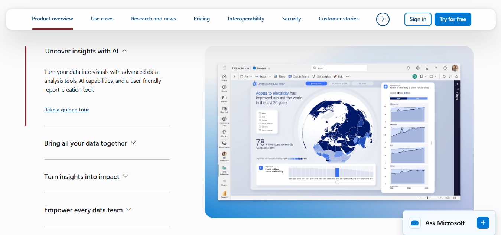Open the Take a guided tour link

pyautogui.click(x=67, y=110)
